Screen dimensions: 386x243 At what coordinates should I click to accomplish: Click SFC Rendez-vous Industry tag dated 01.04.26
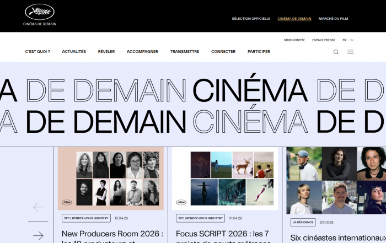tap(200, 218)
